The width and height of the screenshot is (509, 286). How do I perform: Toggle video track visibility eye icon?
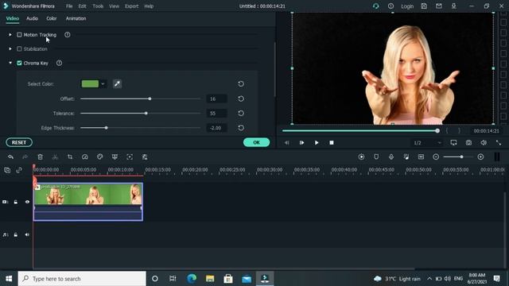click(x=27, y=202)
